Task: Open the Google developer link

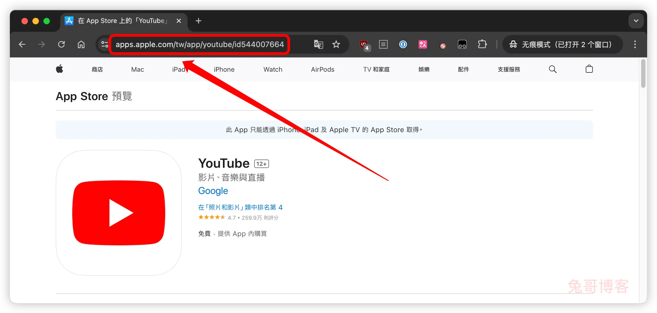Action: [x=213, y=191]
